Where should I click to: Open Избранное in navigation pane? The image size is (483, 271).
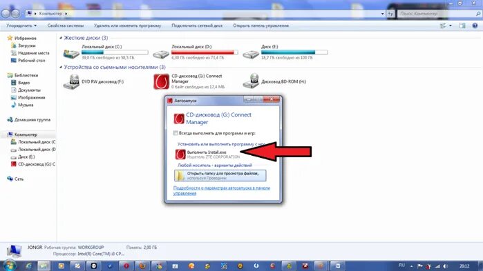(x=26, y=38)
